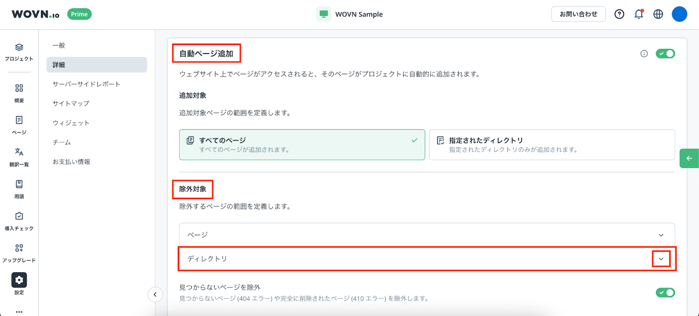Click the green arrow side panel tab
The width and height of the screenshot is (699, 316).
[689, 158]
